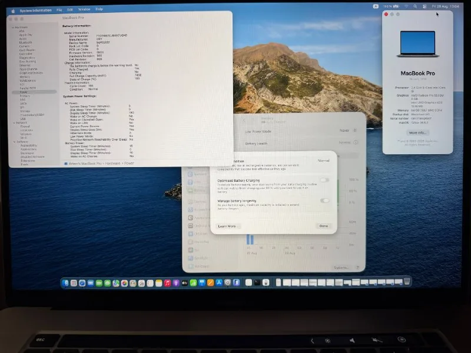Image resolution: width=471 pixels, height=353 pixels.
Task: Toggle Manage battery longevity switch
Action: point(324,201)
